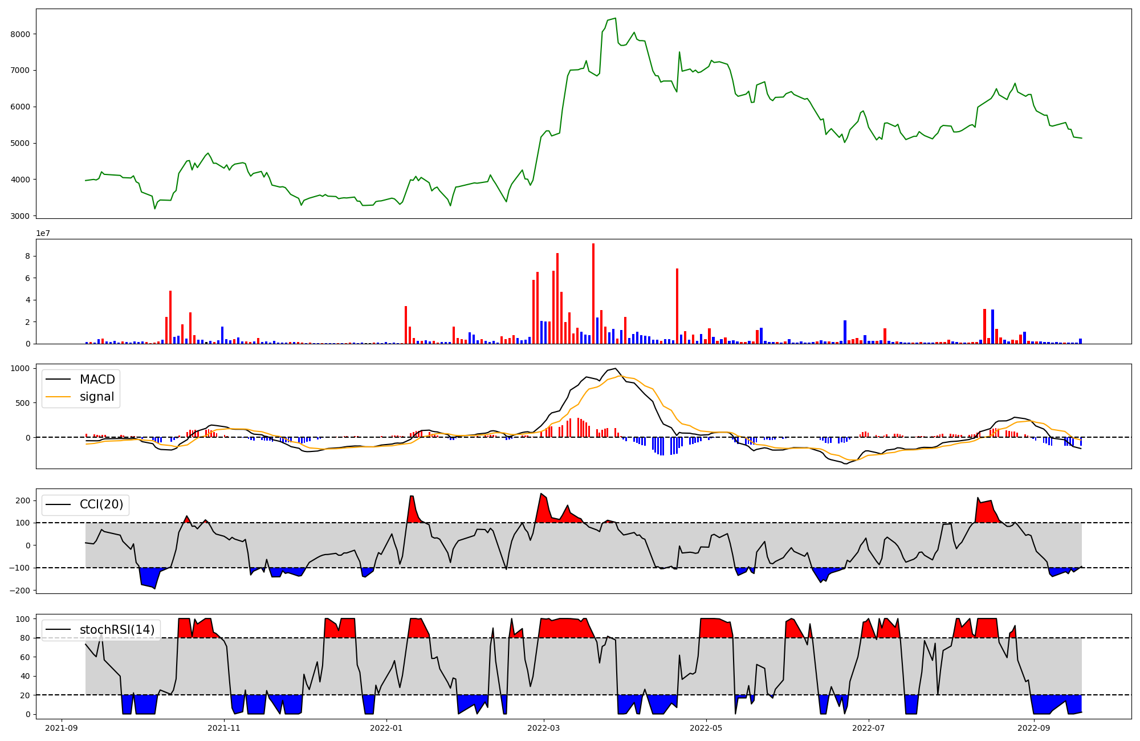The image size is (1140, 741).
Task: Click the black MACD legend line sample
Action: 58,380
